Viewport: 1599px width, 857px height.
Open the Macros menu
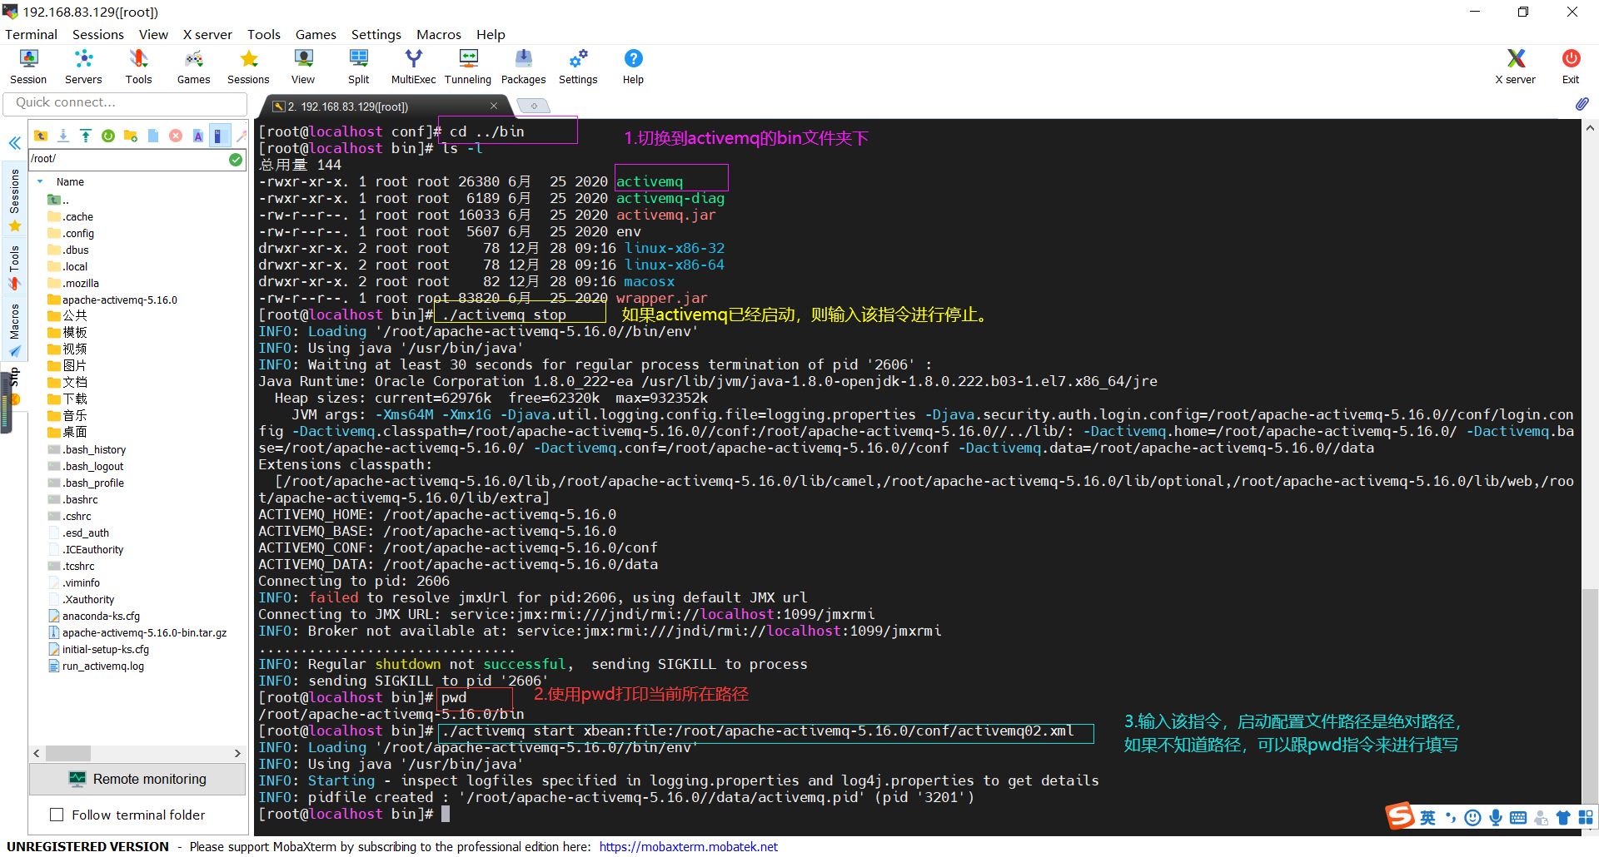coord(439,34)
